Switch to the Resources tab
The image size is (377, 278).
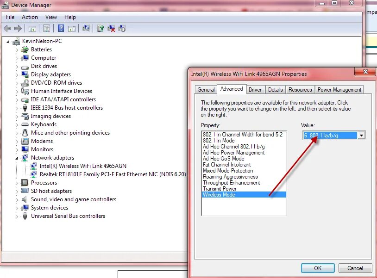(x=300, y=90)
